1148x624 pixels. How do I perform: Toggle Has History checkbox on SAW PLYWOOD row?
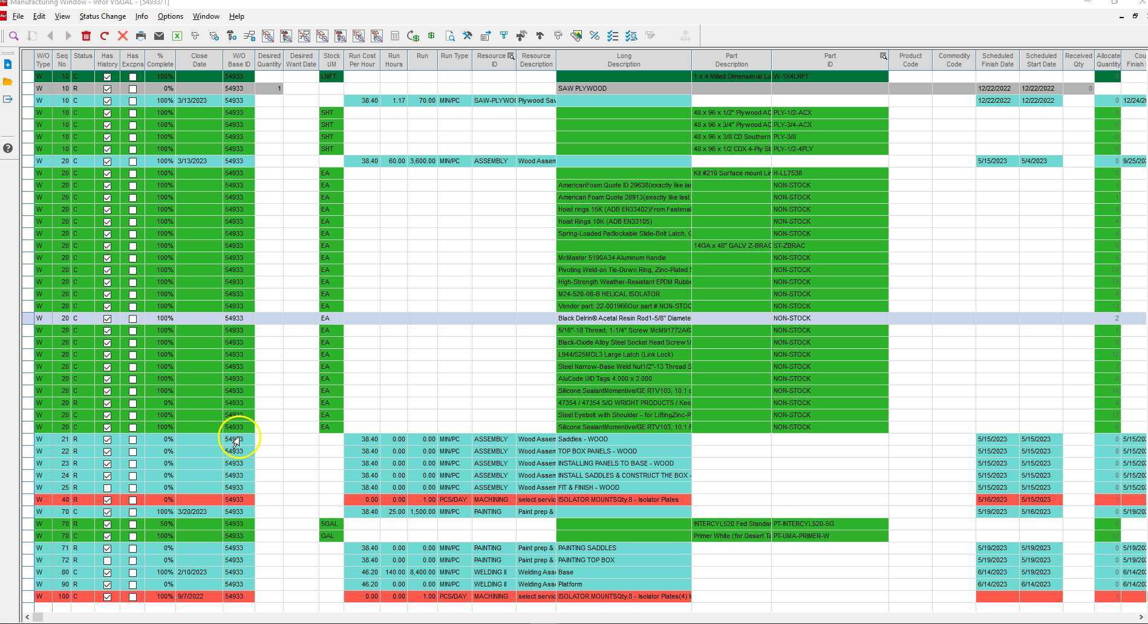[107, 88]
